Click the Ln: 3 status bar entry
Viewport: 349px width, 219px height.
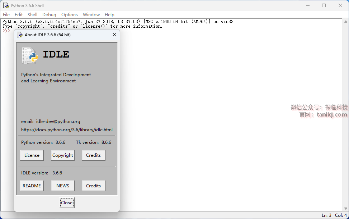click(326, 215)
